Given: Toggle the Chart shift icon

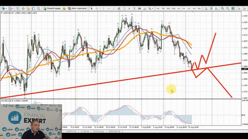Looking at the screenshot, I should click(x=245, y=8).
